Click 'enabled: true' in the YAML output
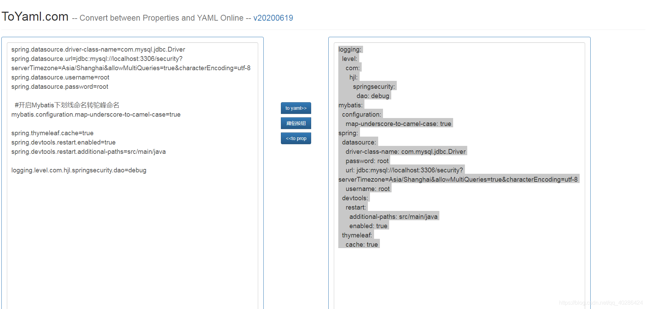 point(369,226)
